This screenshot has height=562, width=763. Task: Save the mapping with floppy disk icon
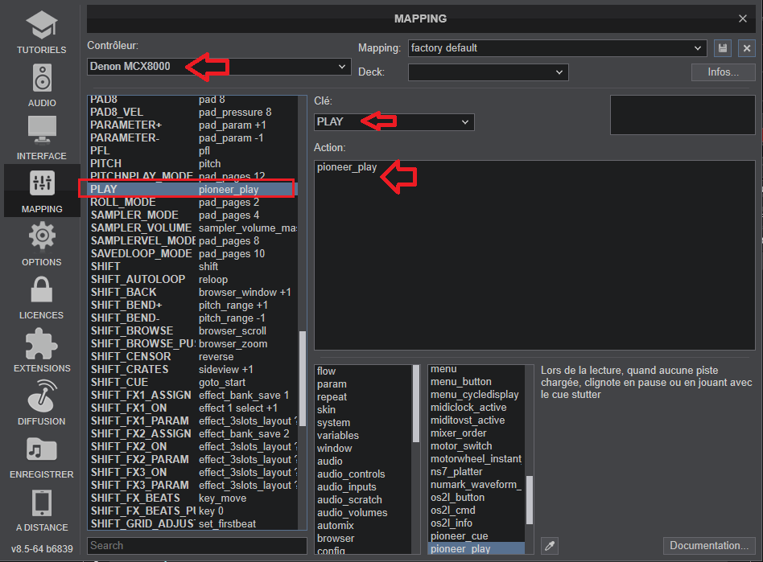723,48
